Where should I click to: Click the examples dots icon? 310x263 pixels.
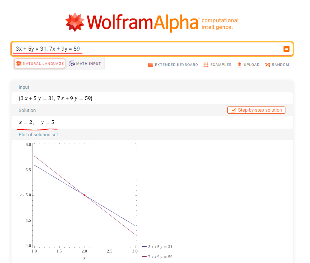[x=206, y=65]
